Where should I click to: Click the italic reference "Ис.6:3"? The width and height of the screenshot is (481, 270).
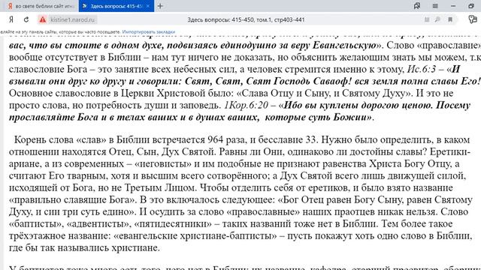[422, 69]
